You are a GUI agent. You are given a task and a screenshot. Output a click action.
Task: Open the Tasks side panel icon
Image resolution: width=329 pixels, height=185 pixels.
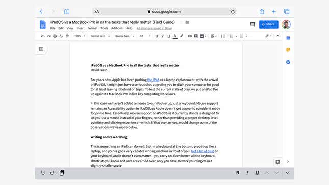click(288, 62)
